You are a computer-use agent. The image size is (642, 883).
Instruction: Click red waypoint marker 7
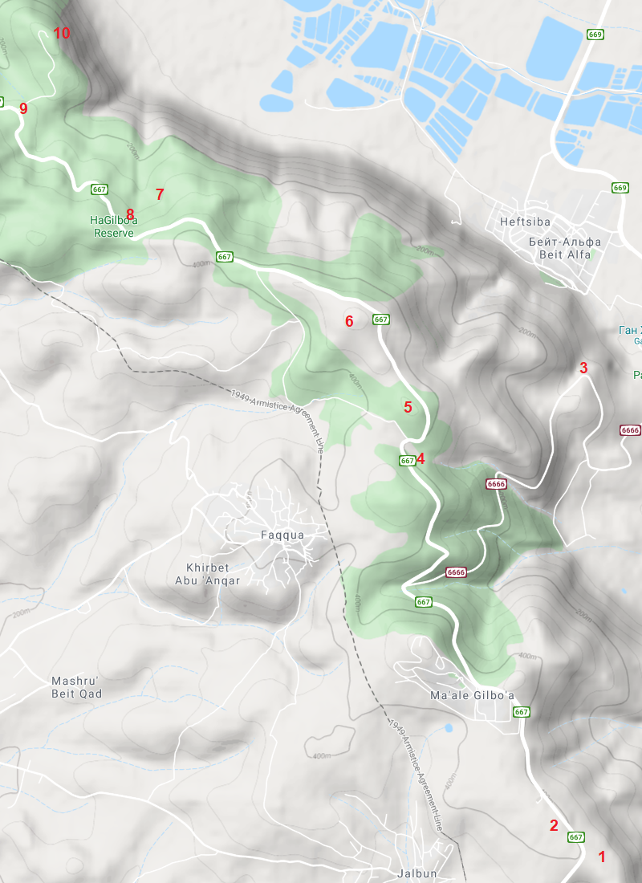click(160, 194)
